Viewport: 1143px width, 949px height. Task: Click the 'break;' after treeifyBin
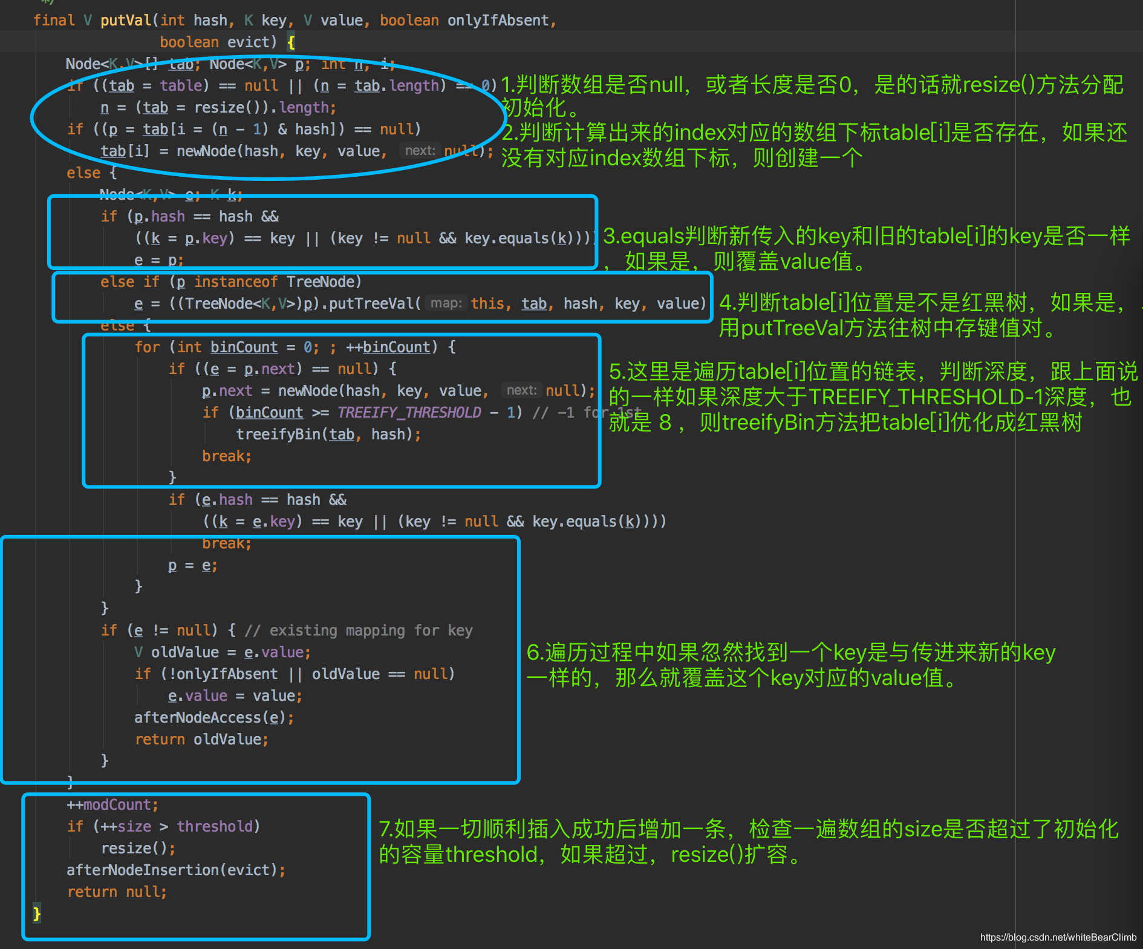(x=226, y=456)
